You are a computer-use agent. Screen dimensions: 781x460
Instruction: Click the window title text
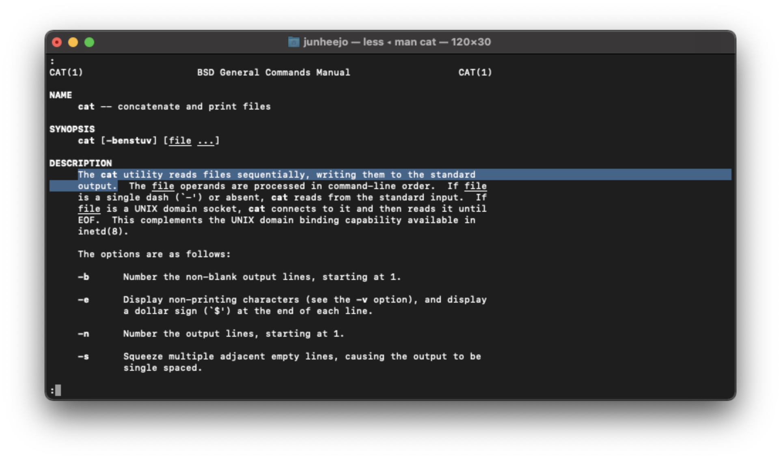tap(397, 42)
